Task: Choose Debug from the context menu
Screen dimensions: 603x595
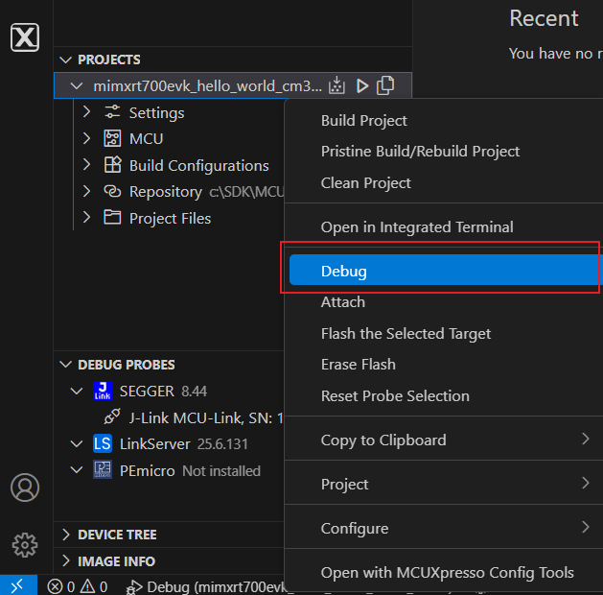Action: pyautogui.click(x=344, y=271)
